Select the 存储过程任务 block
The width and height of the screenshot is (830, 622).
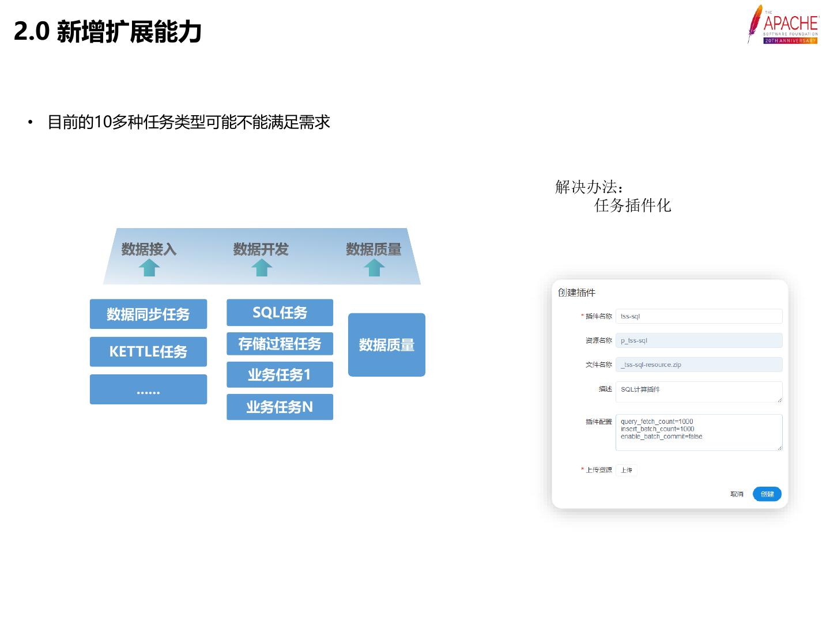(280, 344)
